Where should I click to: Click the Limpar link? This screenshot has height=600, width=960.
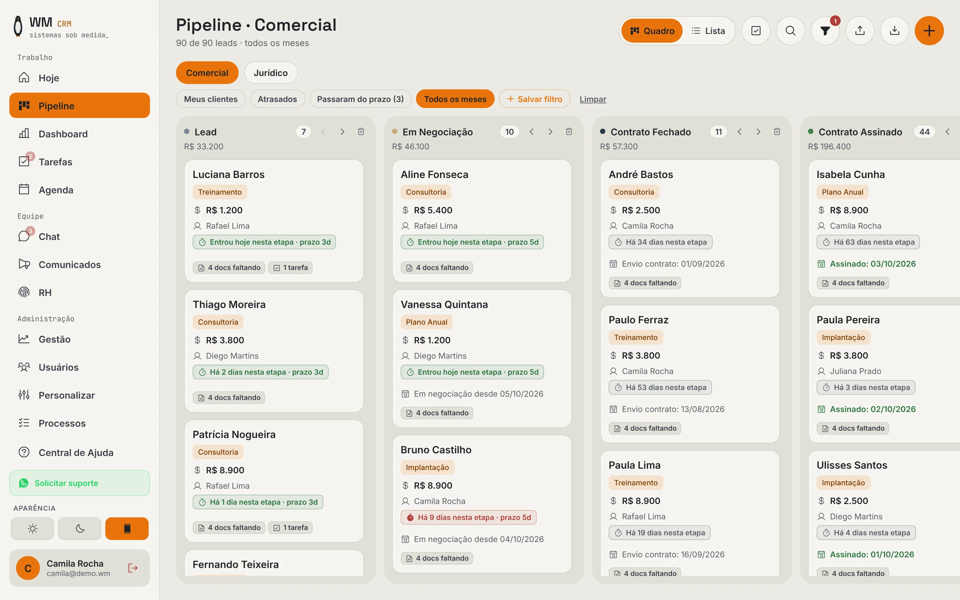tap(593, 99)
